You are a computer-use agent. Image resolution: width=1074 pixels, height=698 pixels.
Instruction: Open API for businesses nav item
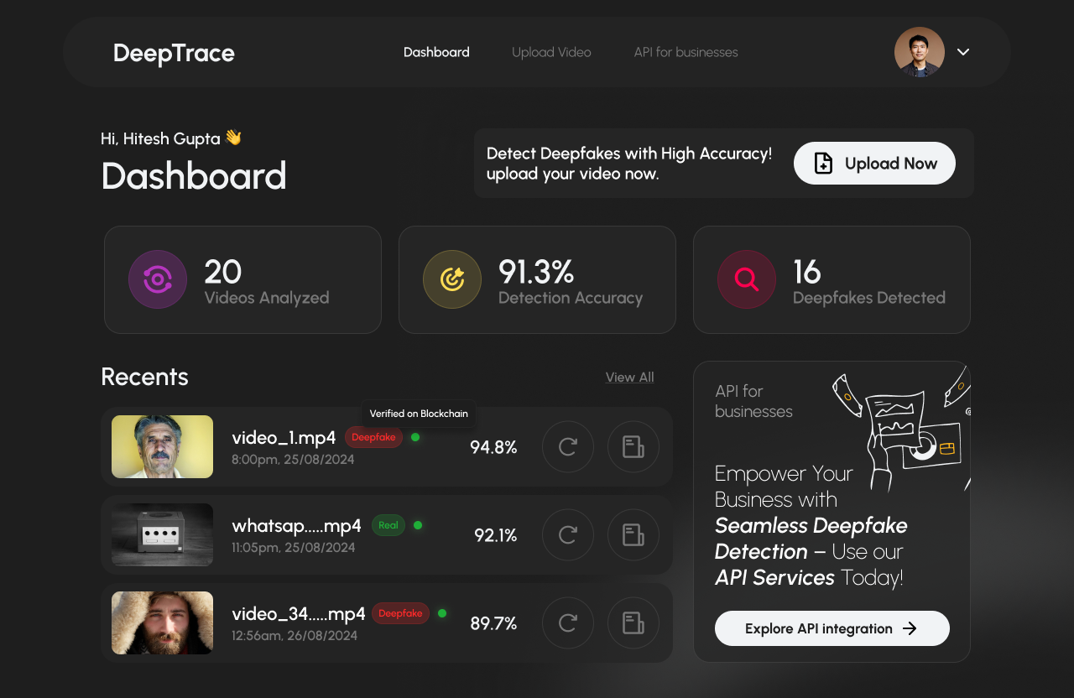tap(686, 52)
